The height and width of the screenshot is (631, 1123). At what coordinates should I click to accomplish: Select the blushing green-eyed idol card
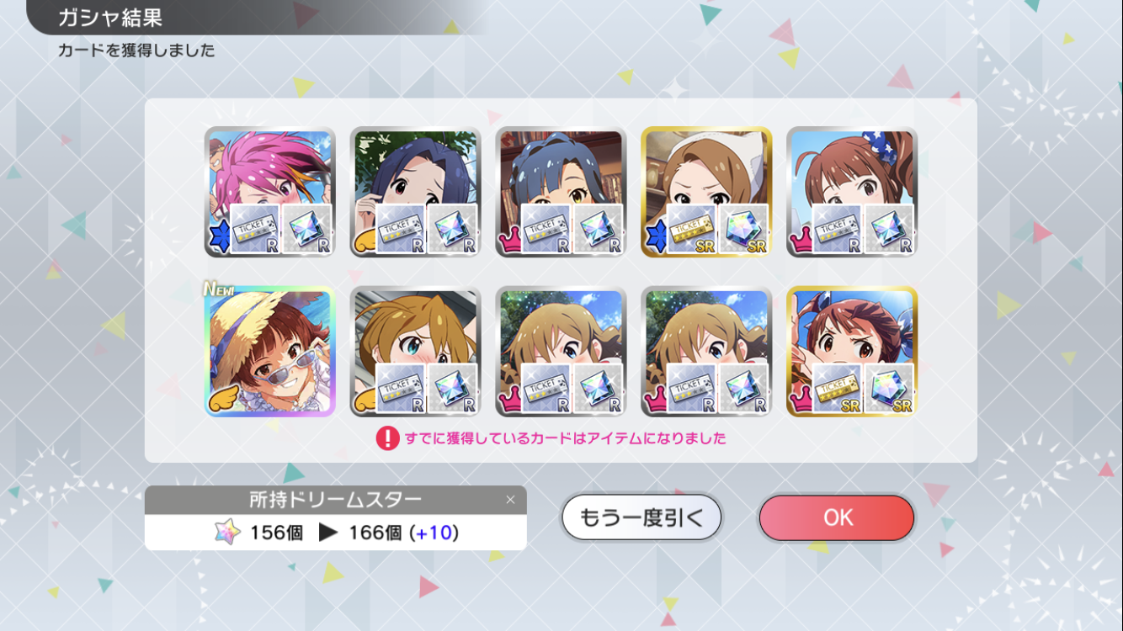415,352
